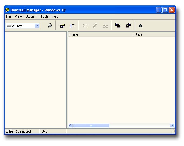
Task: Click the magnifying glass search icon
Action: tap(50, 26)
